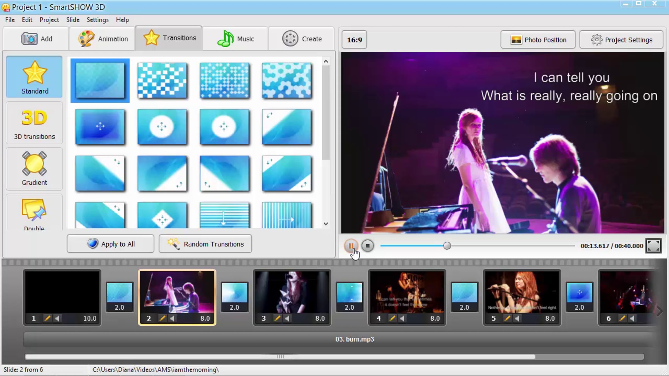The height and width of the screenshot is (376, 669).
Task: Click Apply to All button
Action: [110, 244]
